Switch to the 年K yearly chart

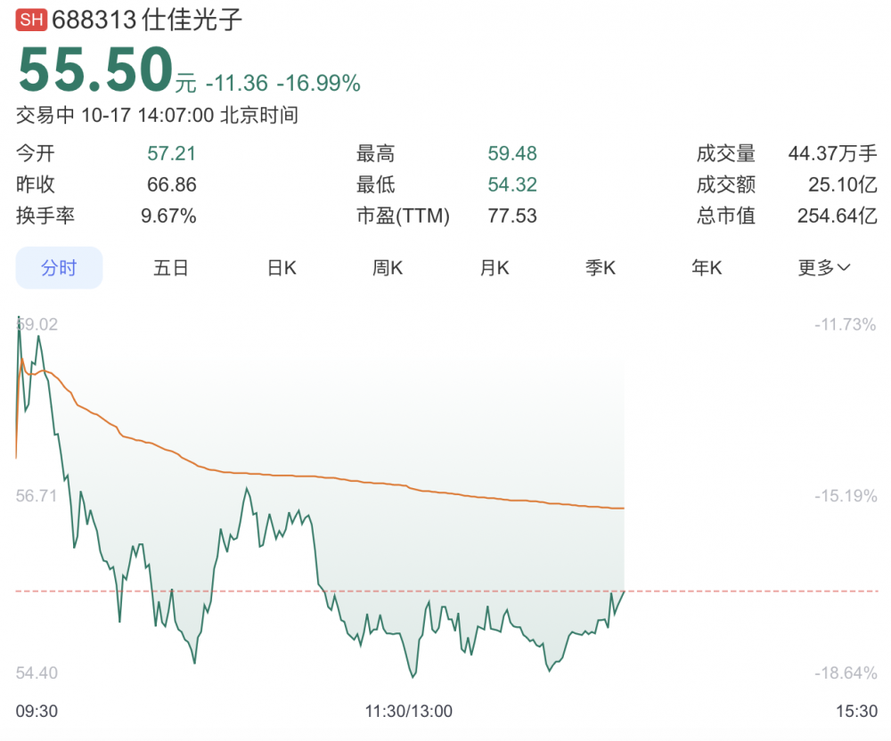click(707, 268)
